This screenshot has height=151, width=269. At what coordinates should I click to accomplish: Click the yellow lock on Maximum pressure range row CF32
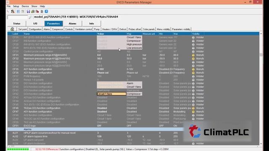point(193,59)
